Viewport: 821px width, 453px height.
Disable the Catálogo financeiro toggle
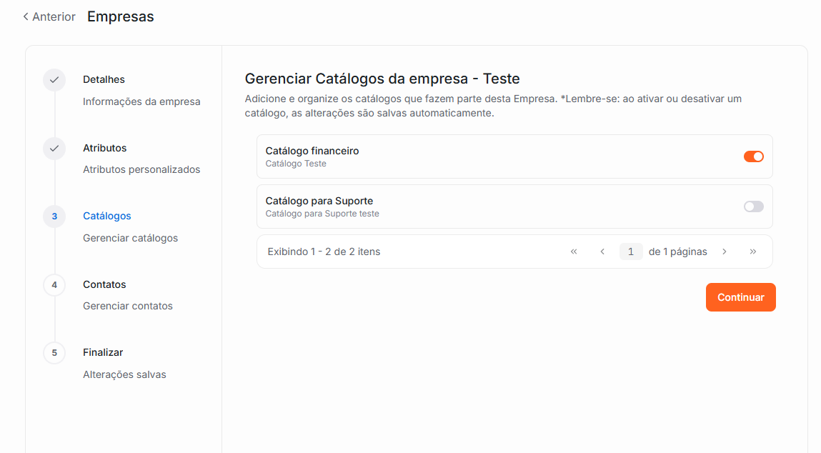click(753, 156)
